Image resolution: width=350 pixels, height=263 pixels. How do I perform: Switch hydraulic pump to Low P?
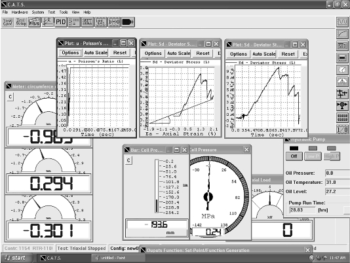(313, 156)
